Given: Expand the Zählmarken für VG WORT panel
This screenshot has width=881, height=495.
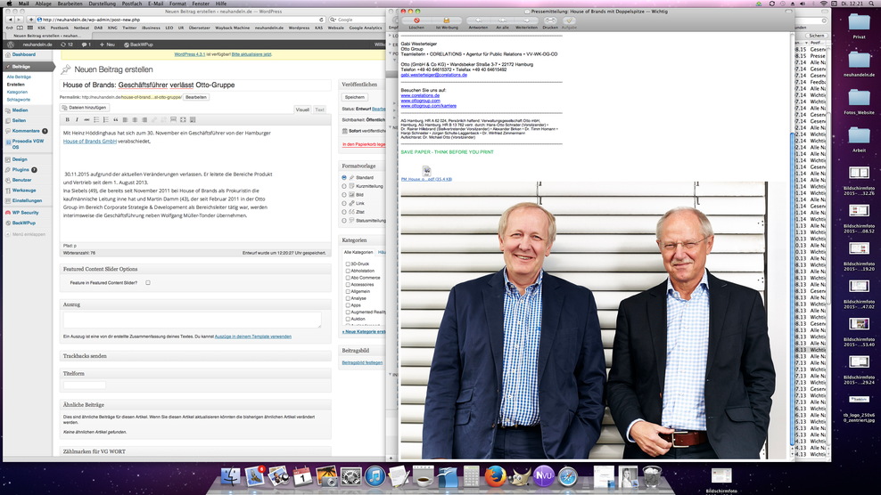Looking at the screenshot, I should click(195, 451).
